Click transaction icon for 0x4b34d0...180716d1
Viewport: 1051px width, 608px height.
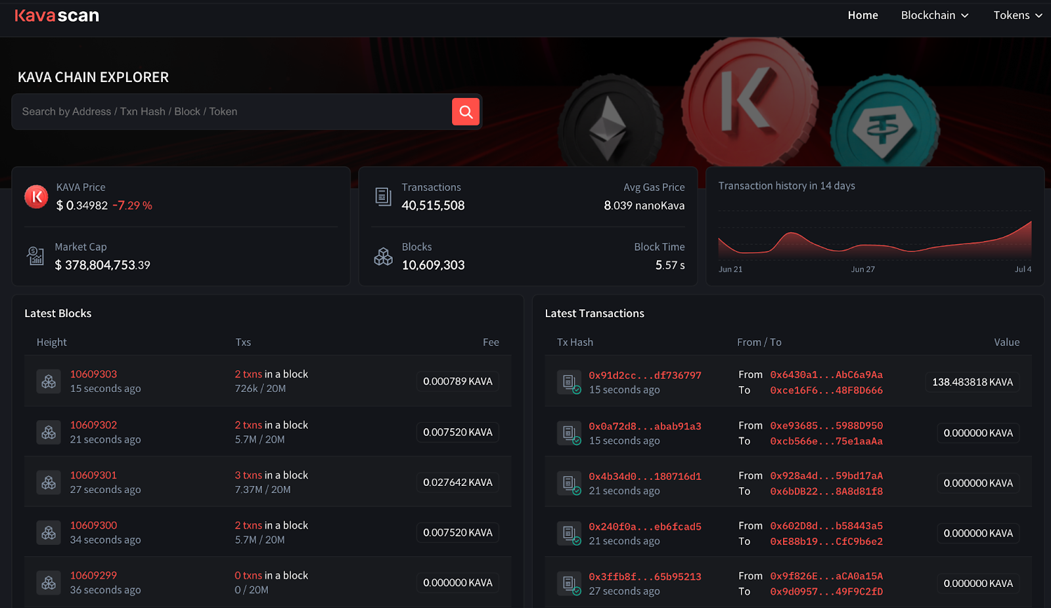coord(570,483)
